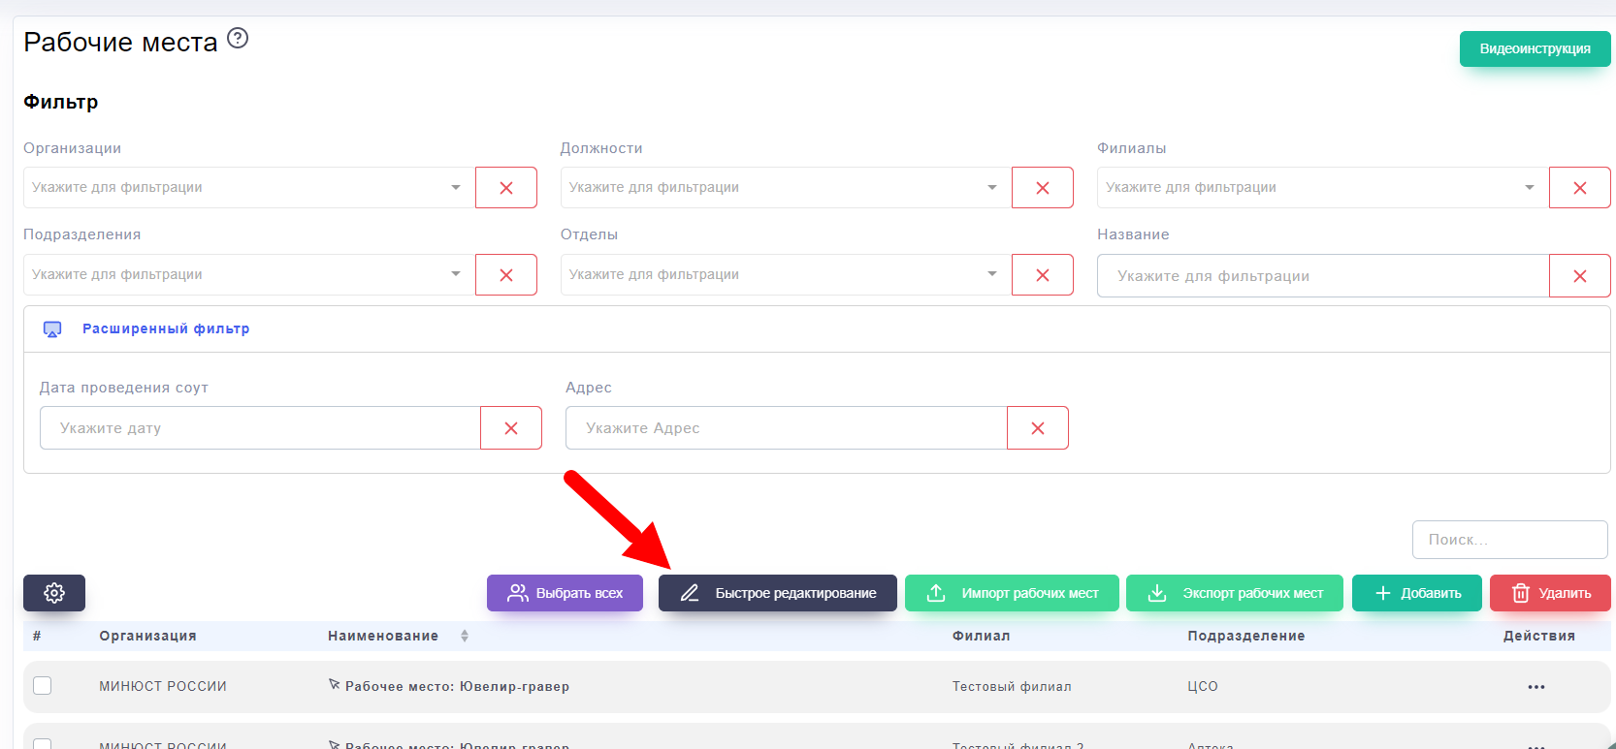This screenshot has height=749, width=1616.
Task: Tick the checkbox for the first МИНЮСТ РОССИИ row
Action: (x=43, y=686)
